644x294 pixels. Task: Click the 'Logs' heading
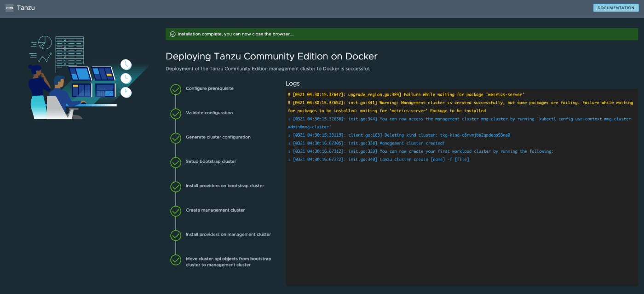click(293, 83)
